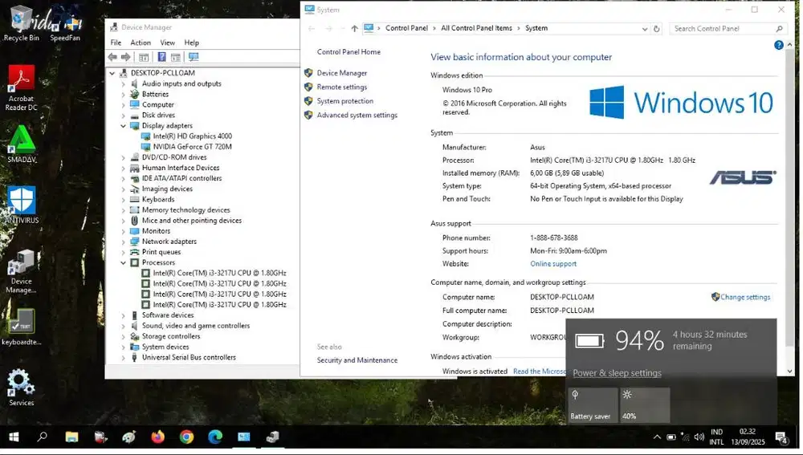
Task: Open SpeedFan from the desktop
Action: tap(65, 24)
